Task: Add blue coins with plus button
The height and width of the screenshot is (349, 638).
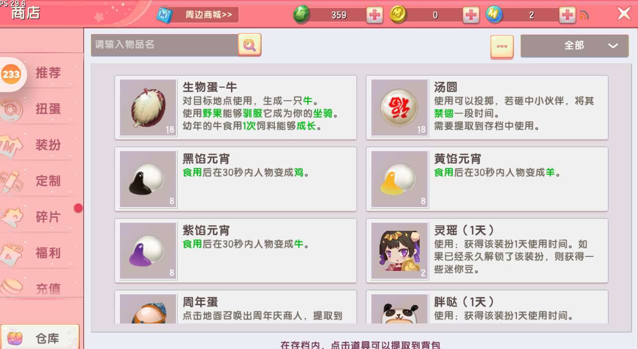Action: pos(567,15)
